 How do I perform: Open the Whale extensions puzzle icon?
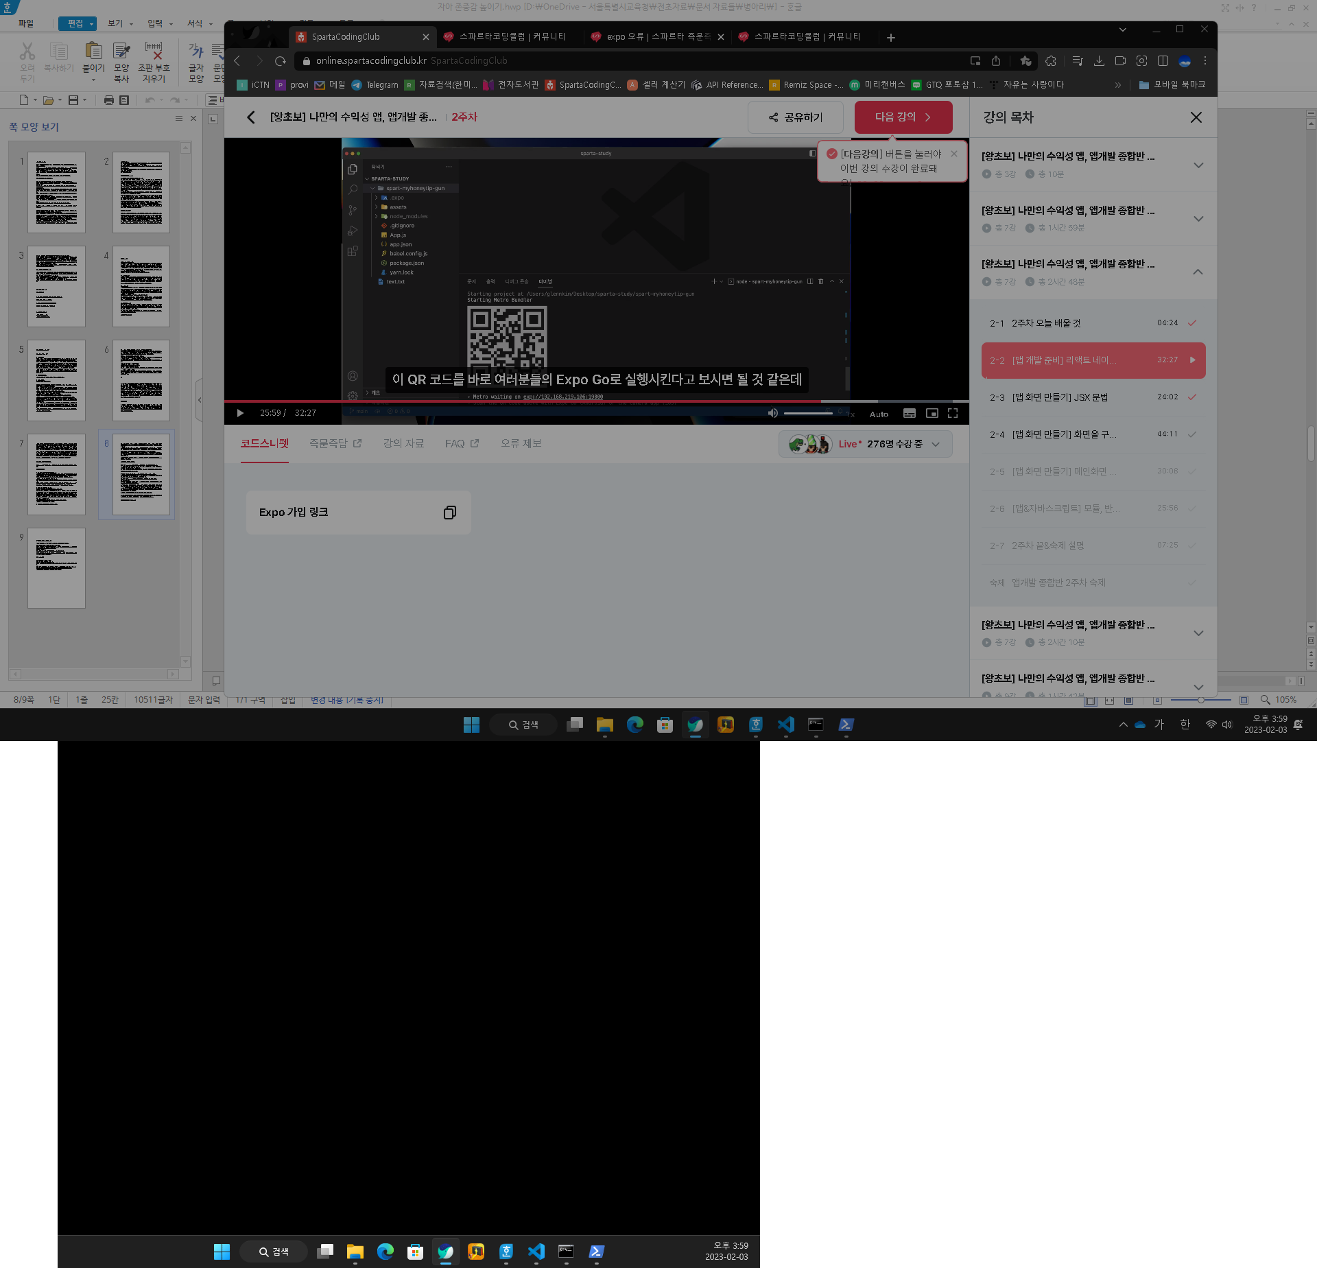(x=1051, y=61)
